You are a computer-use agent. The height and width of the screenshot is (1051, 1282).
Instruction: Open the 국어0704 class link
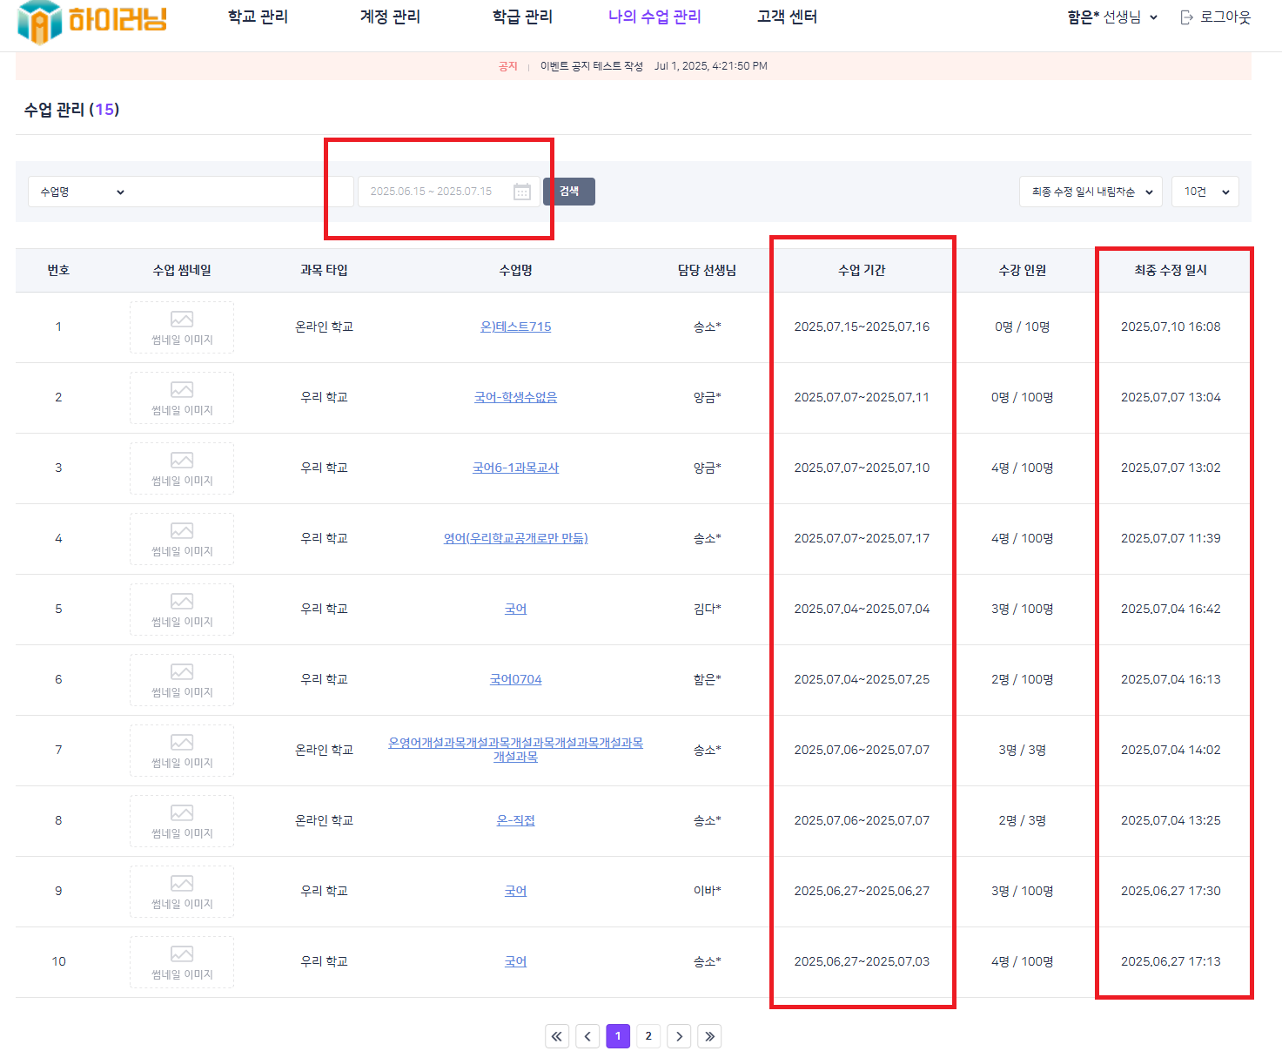(x=516, y=679)
